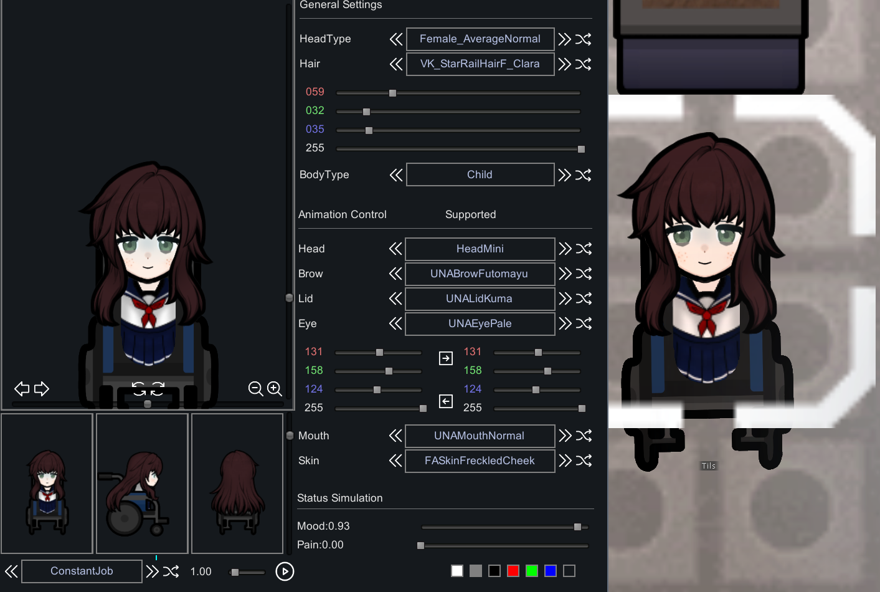Shuffle the Head row selection
The height and width of the screenshot is (592, 880).
(584, 249)
